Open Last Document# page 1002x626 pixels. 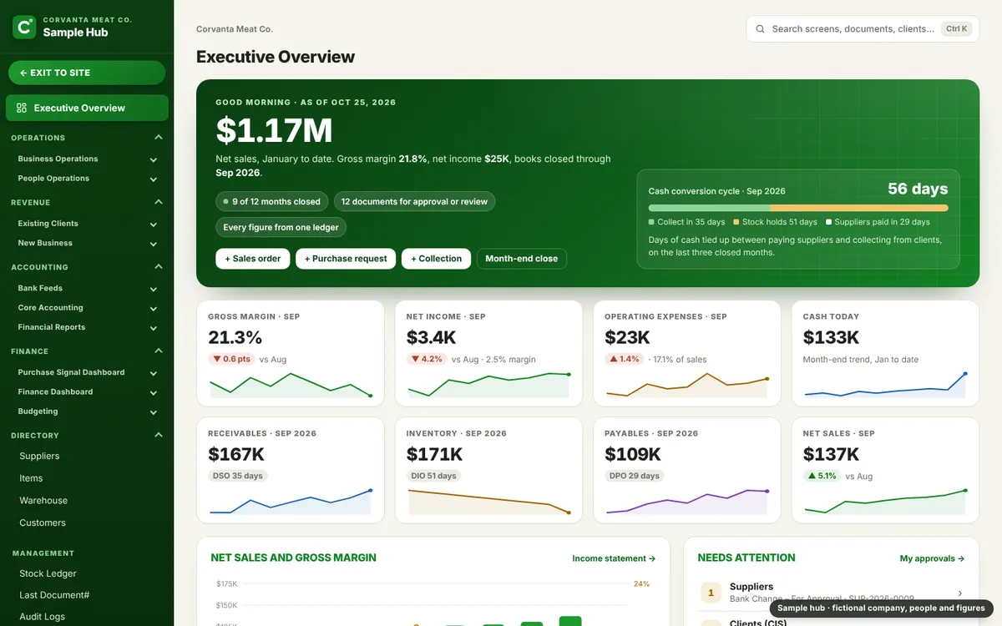click(54, 595)
